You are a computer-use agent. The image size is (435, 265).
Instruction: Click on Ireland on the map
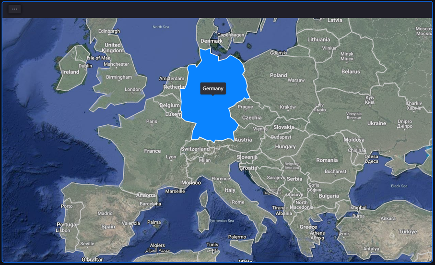click(71, 72)
